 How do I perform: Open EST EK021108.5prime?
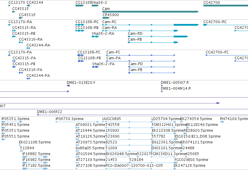click(35, 142)
